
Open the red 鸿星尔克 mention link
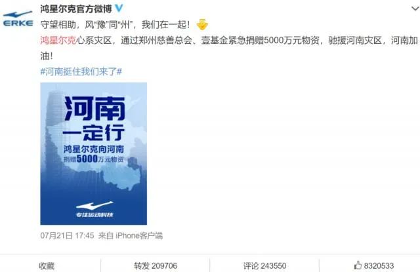[x=58, y=41]
